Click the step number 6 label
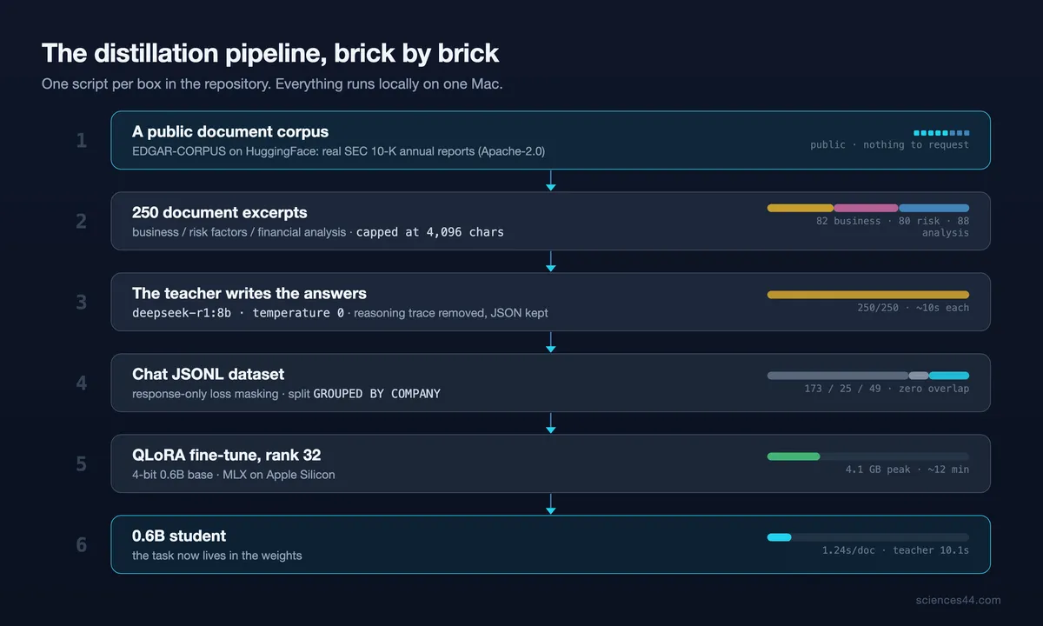1043x626 pixels. tap(81, 544)
